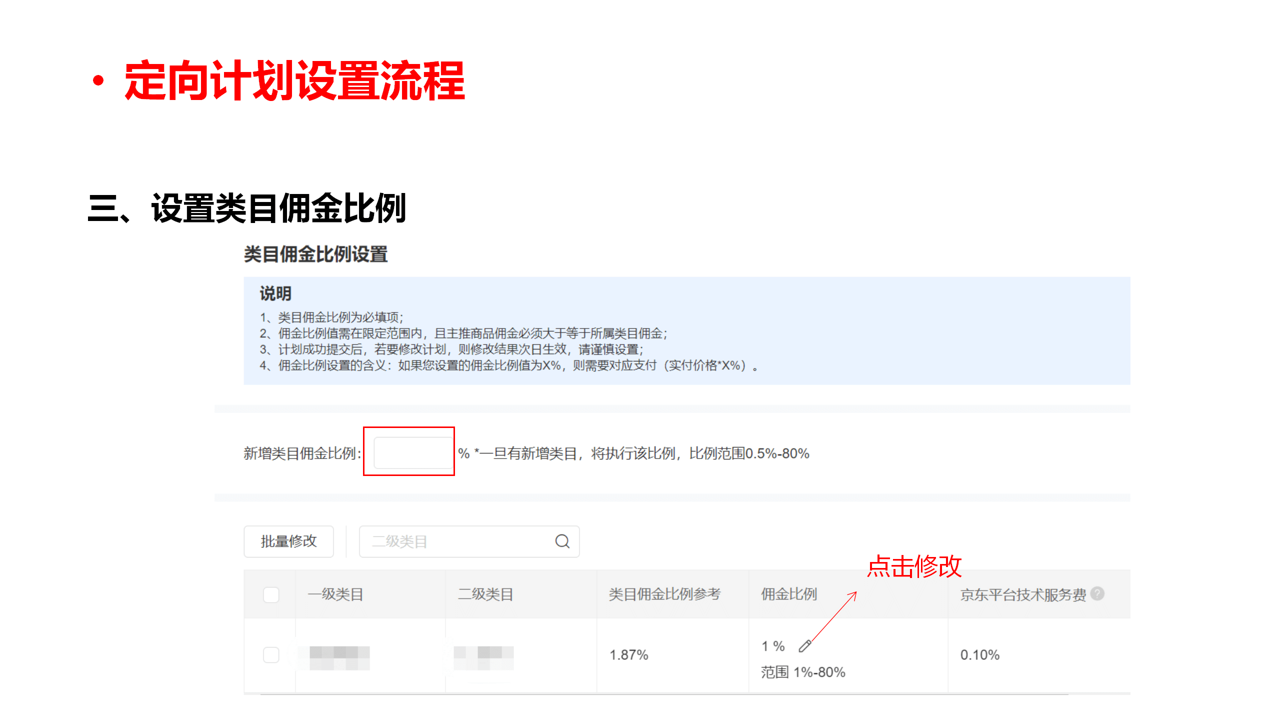This screenshot has width=1280, height=720.
Task: Click the 1.87% reference rate cell
Action: pos(628,654)
